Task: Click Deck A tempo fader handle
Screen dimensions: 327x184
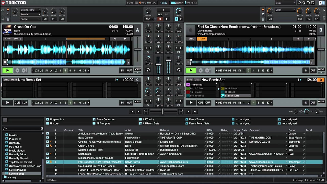Action: pyautogui.click(x=138, y=49)
